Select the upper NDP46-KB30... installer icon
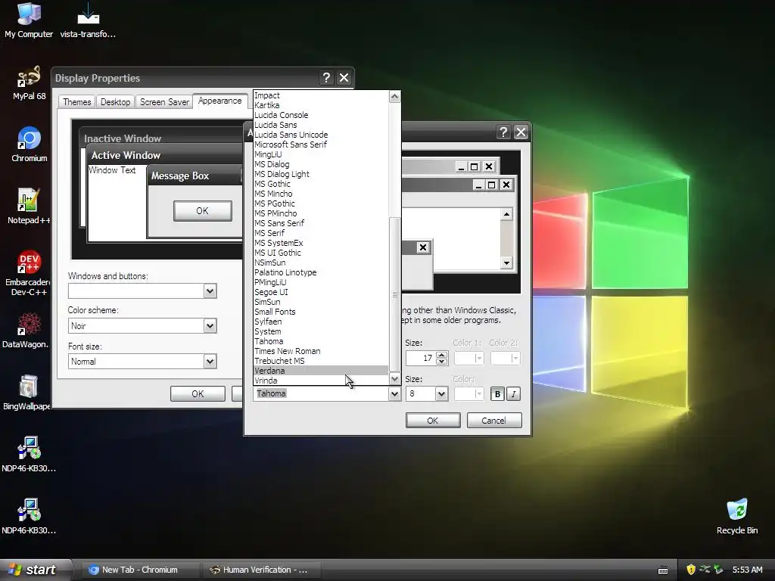 (x=28, y=454)
